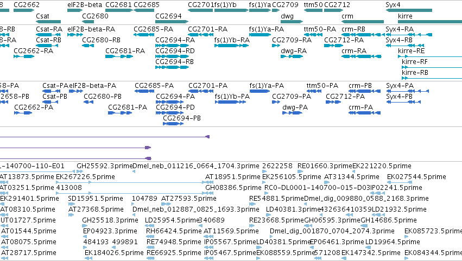Open EST LD19964.5prime
This screenshot has width=462, height=261.
pos(368,248)
